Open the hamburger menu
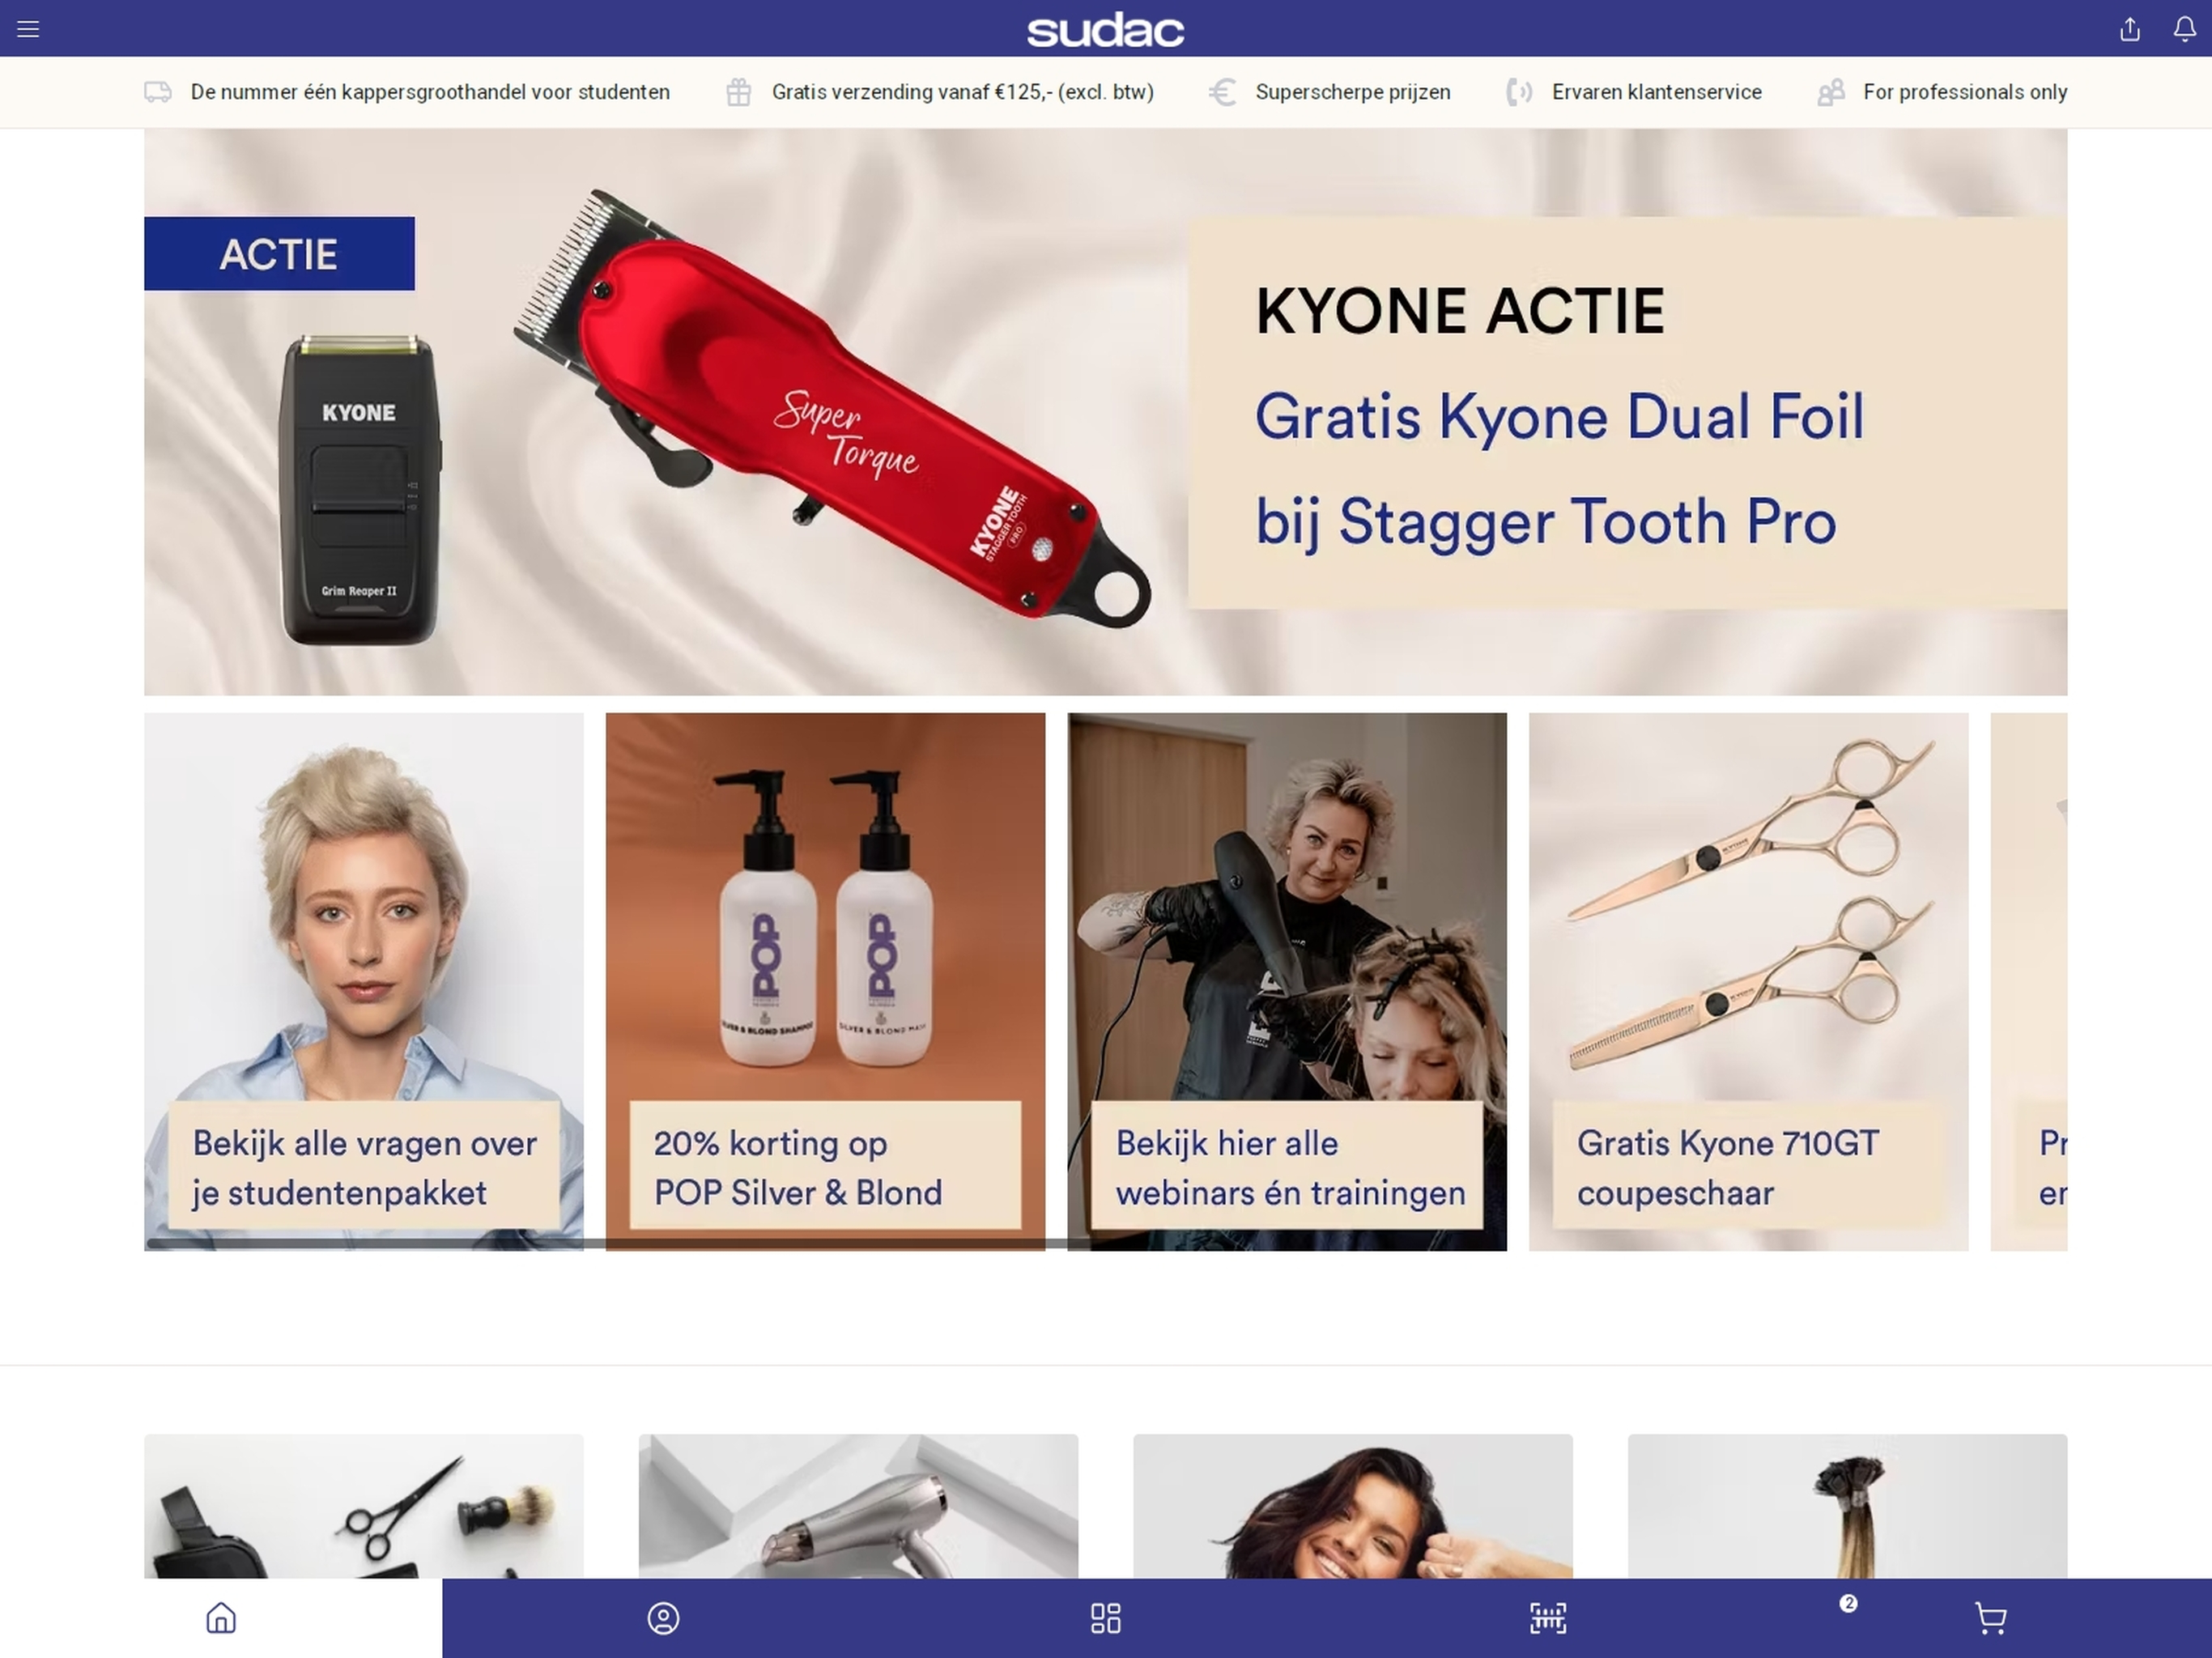This screenshot has width=2212, height=1658. [x=28, y=29]
